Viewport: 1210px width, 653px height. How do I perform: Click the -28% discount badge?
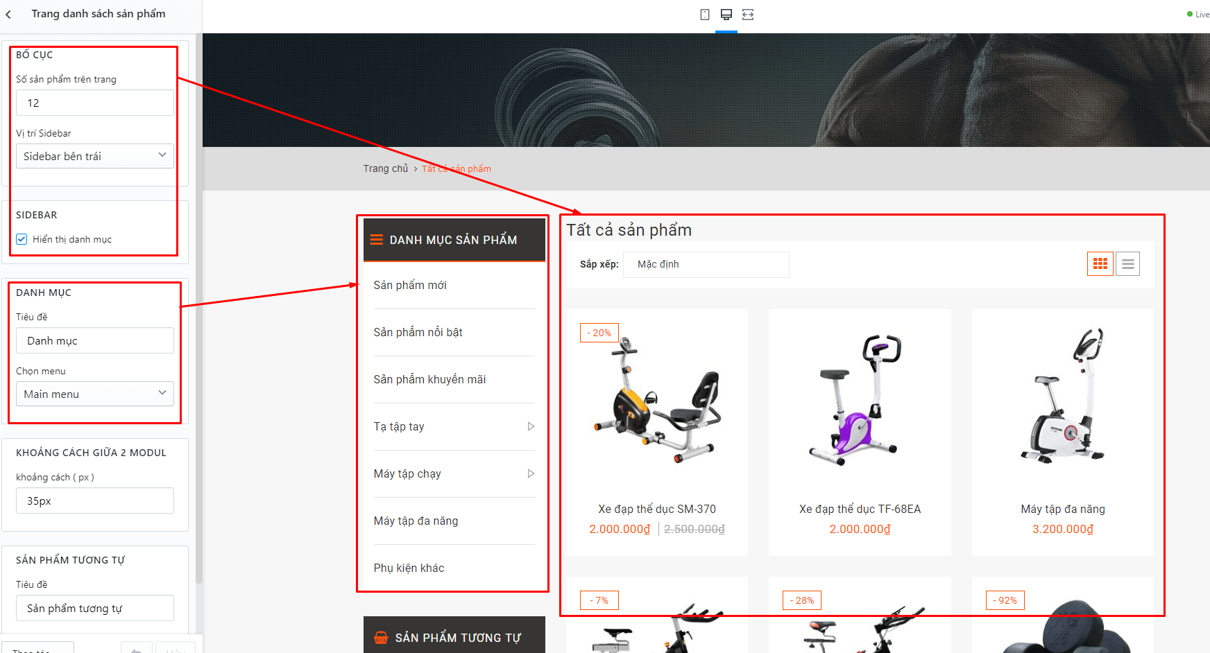coord(802,600)
